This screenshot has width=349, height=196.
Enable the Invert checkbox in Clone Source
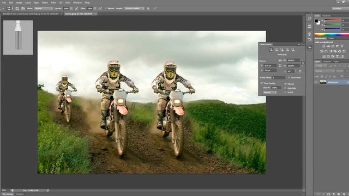click(x=286, y=92)
